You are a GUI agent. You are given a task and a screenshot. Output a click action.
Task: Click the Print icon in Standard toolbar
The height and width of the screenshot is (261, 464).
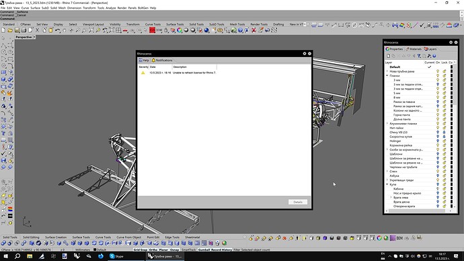tap(24, 30)
